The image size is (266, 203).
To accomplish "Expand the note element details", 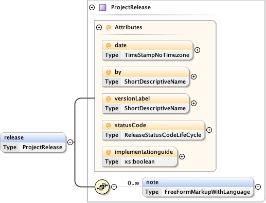I will (x=258, y=187).
